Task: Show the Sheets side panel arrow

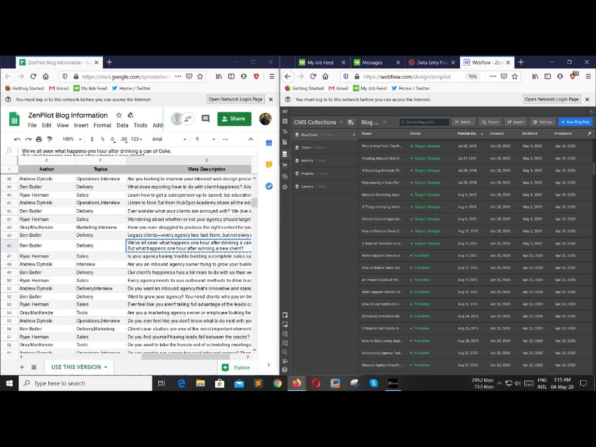Action: (x=269, y=365)
